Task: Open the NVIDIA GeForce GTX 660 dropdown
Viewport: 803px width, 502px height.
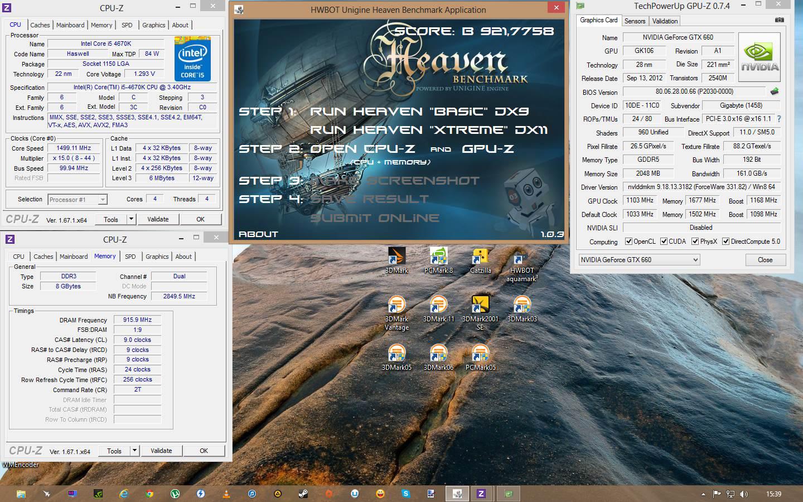Action: pos(639,260)
